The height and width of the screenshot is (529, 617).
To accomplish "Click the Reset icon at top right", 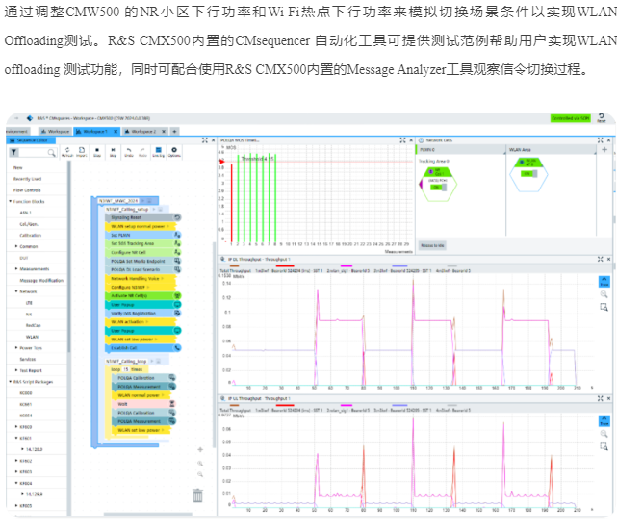I will 602,117.
